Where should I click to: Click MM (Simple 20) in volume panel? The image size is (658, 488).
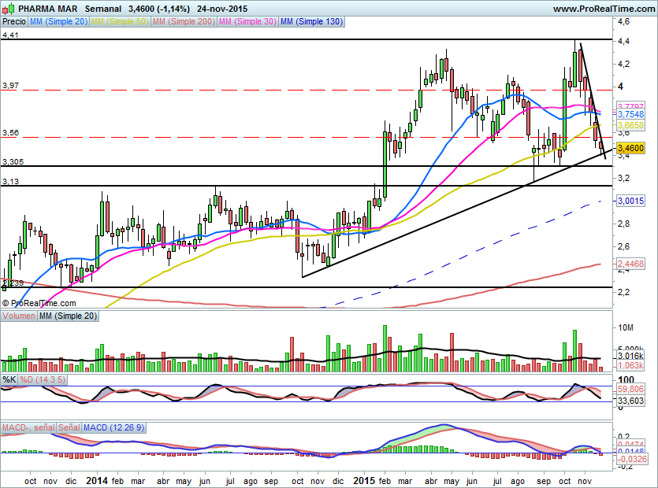point(67,316)
